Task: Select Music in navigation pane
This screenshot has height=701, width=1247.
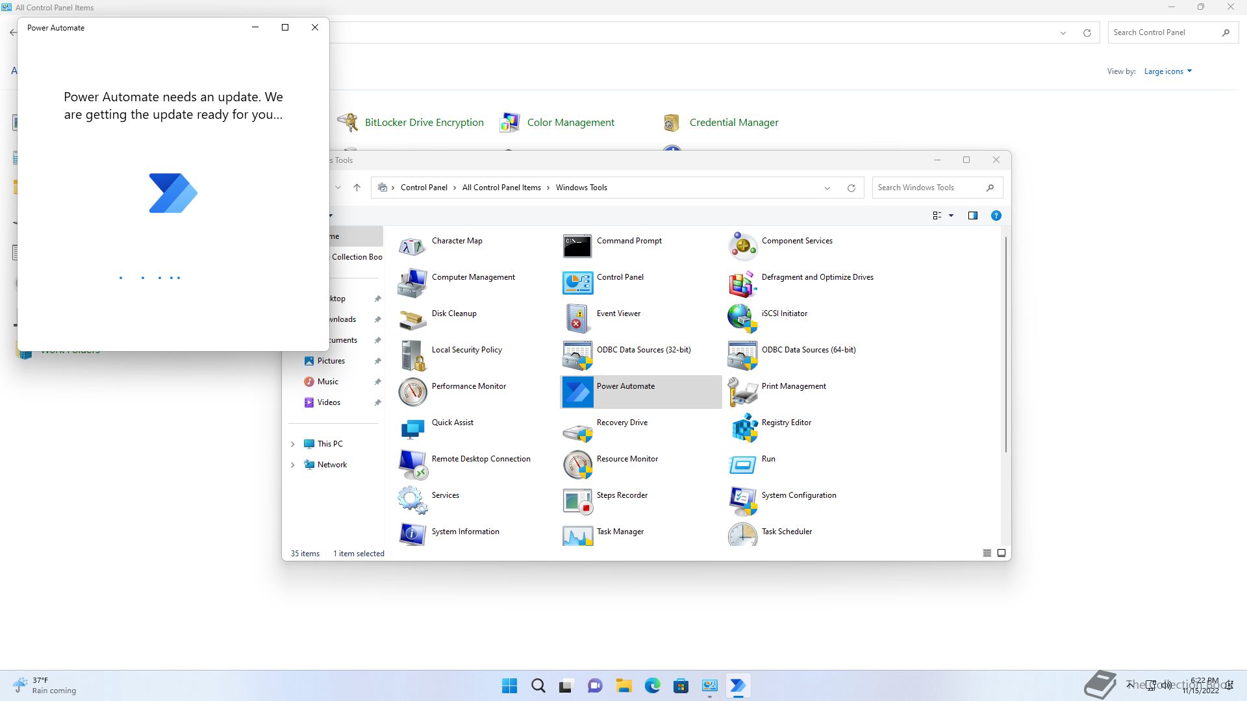Action: [x=328, y=382]
